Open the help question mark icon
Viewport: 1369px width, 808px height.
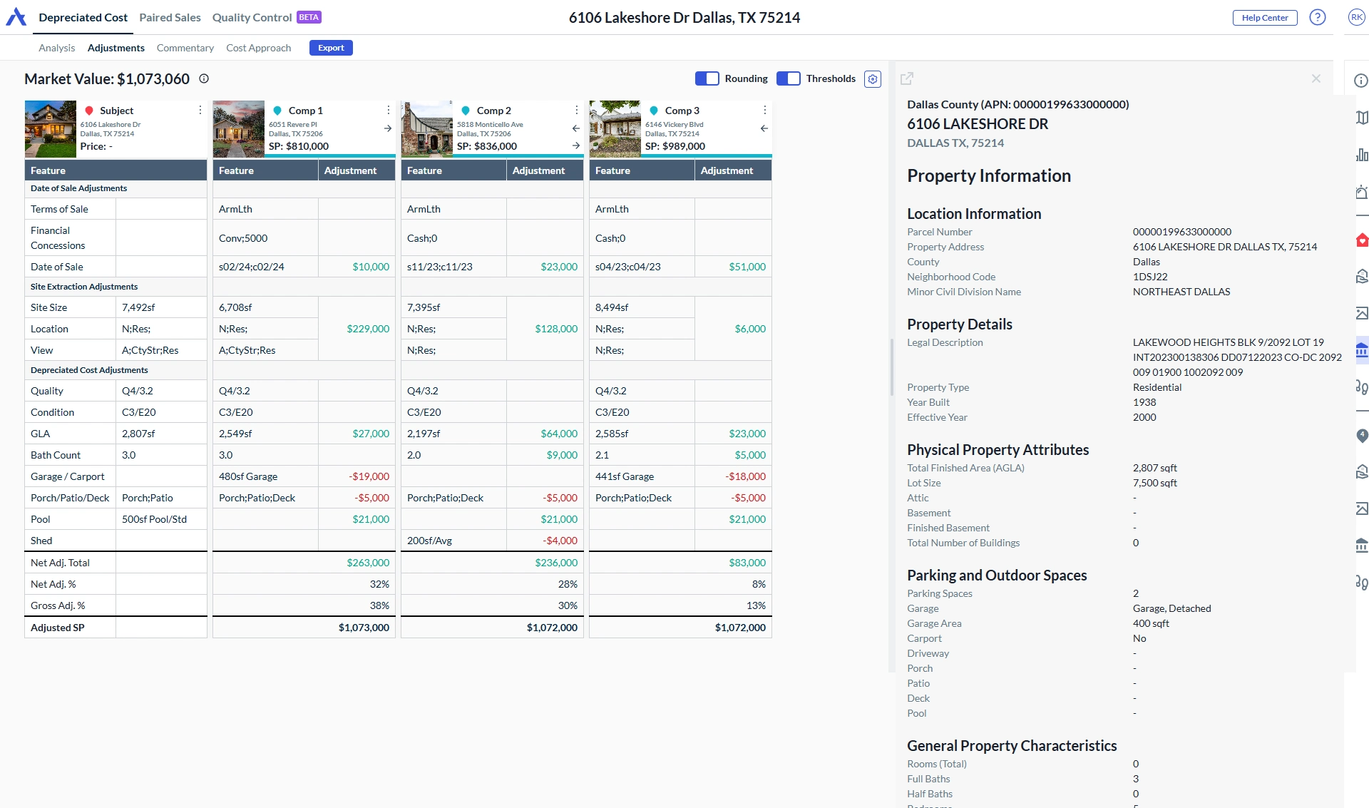[1317, 17]
